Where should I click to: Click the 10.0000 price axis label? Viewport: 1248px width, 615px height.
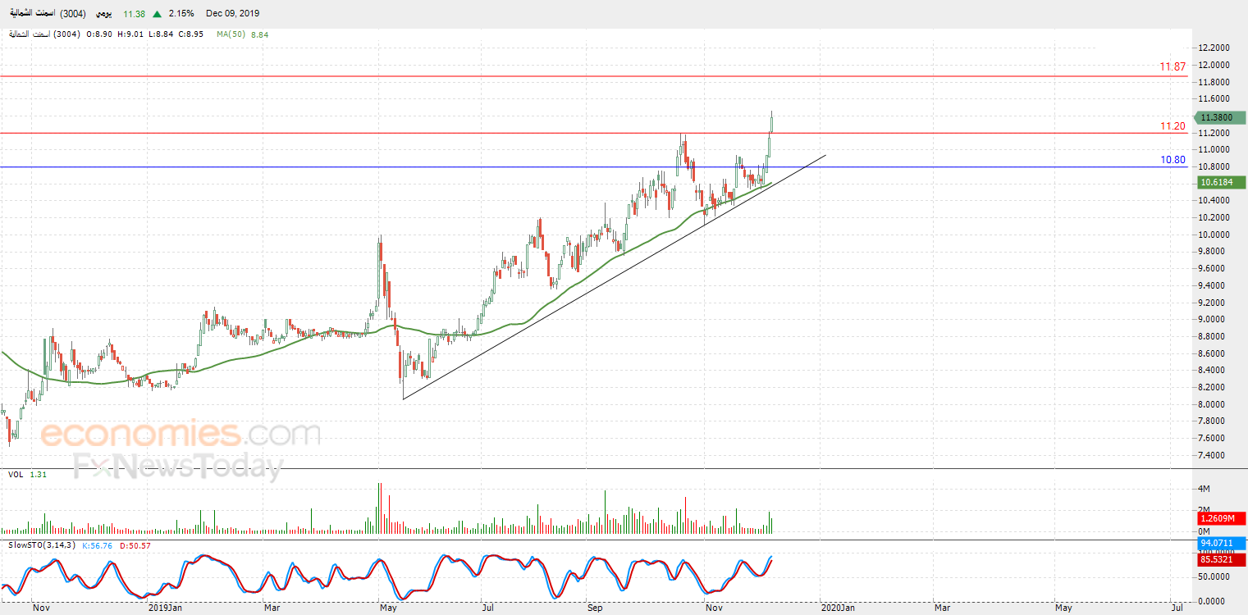click(1215, 235)
